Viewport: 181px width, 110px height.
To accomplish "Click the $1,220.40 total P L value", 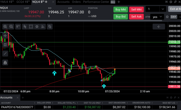I will [69, 107].
